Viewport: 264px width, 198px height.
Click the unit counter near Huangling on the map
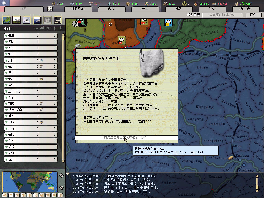coord(122,40)
